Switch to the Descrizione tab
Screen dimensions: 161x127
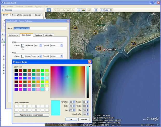[14, 35]
